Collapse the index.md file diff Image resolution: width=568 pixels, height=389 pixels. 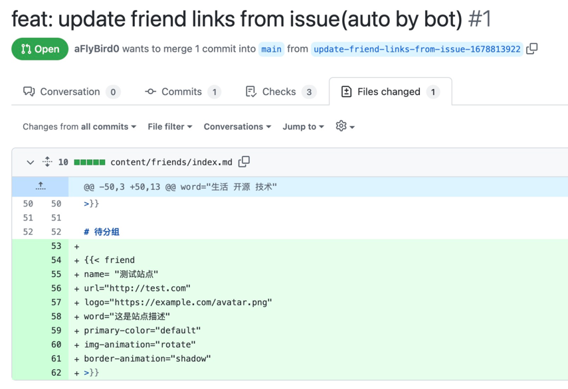(x=30, y=162)
